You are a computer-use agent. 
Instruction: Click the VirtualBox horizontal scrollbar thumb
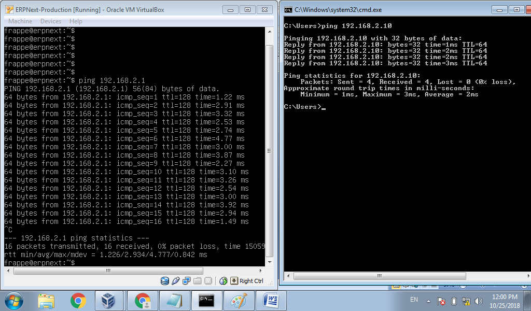[108, 271]
